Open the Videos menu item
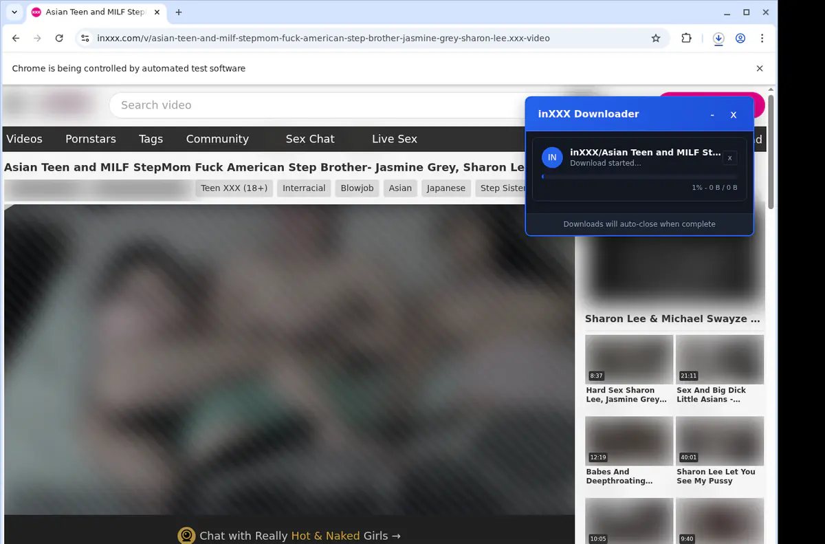The image size is (825, 544). [x=25, y=139]
